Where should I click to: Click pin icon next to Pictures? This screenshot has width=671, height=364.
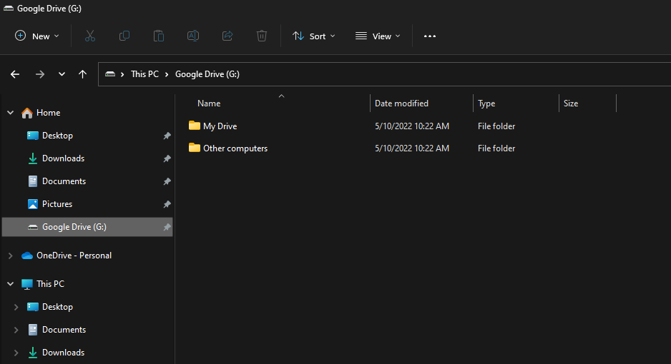(x=167, y=204)
